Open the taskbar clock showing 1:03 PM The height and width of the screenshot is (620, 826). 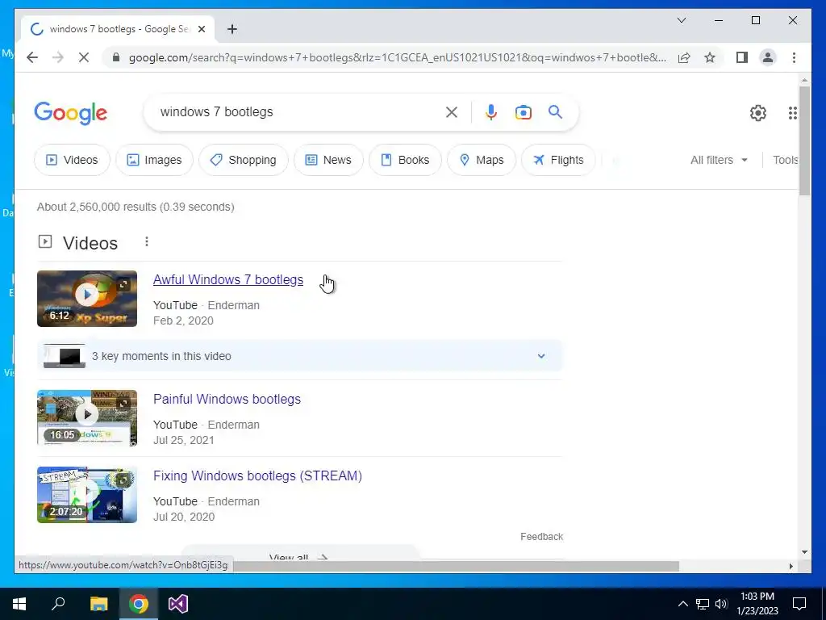coord(757,604)
